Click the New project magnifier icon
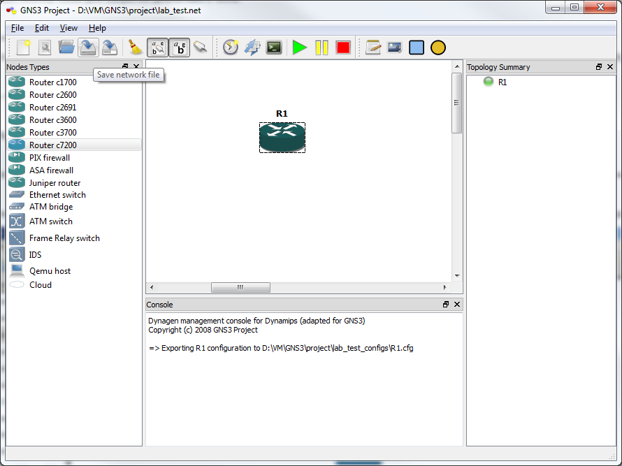The height and width of the screenshot is (466, 622). click(x=45, y=48)
